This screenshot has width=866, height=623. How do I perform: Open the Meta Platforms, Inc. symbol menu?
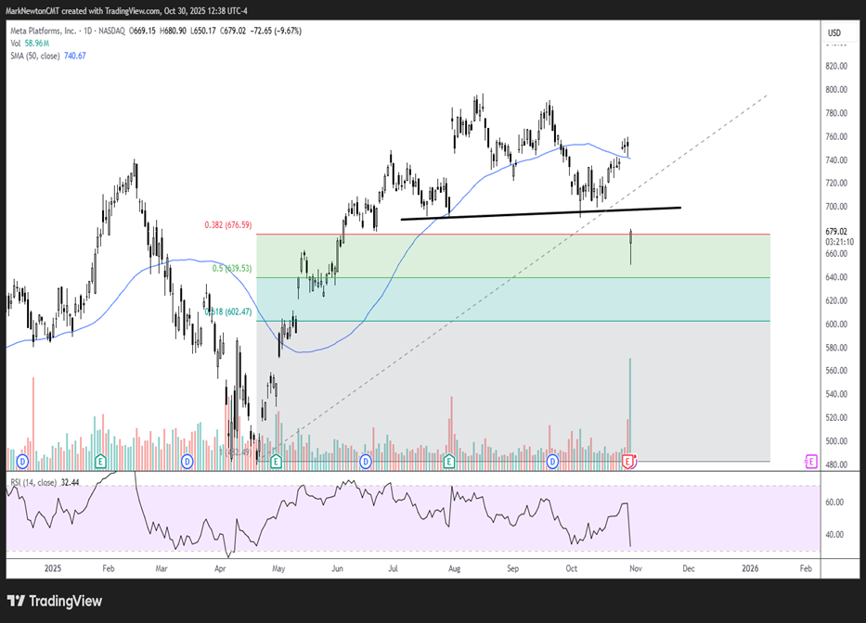pos(42,30)
